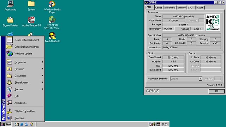226x127 pixels.
Task: Click the Multiplier x 5.5 value
Action: pyautogui.click(x=173, y=61)
